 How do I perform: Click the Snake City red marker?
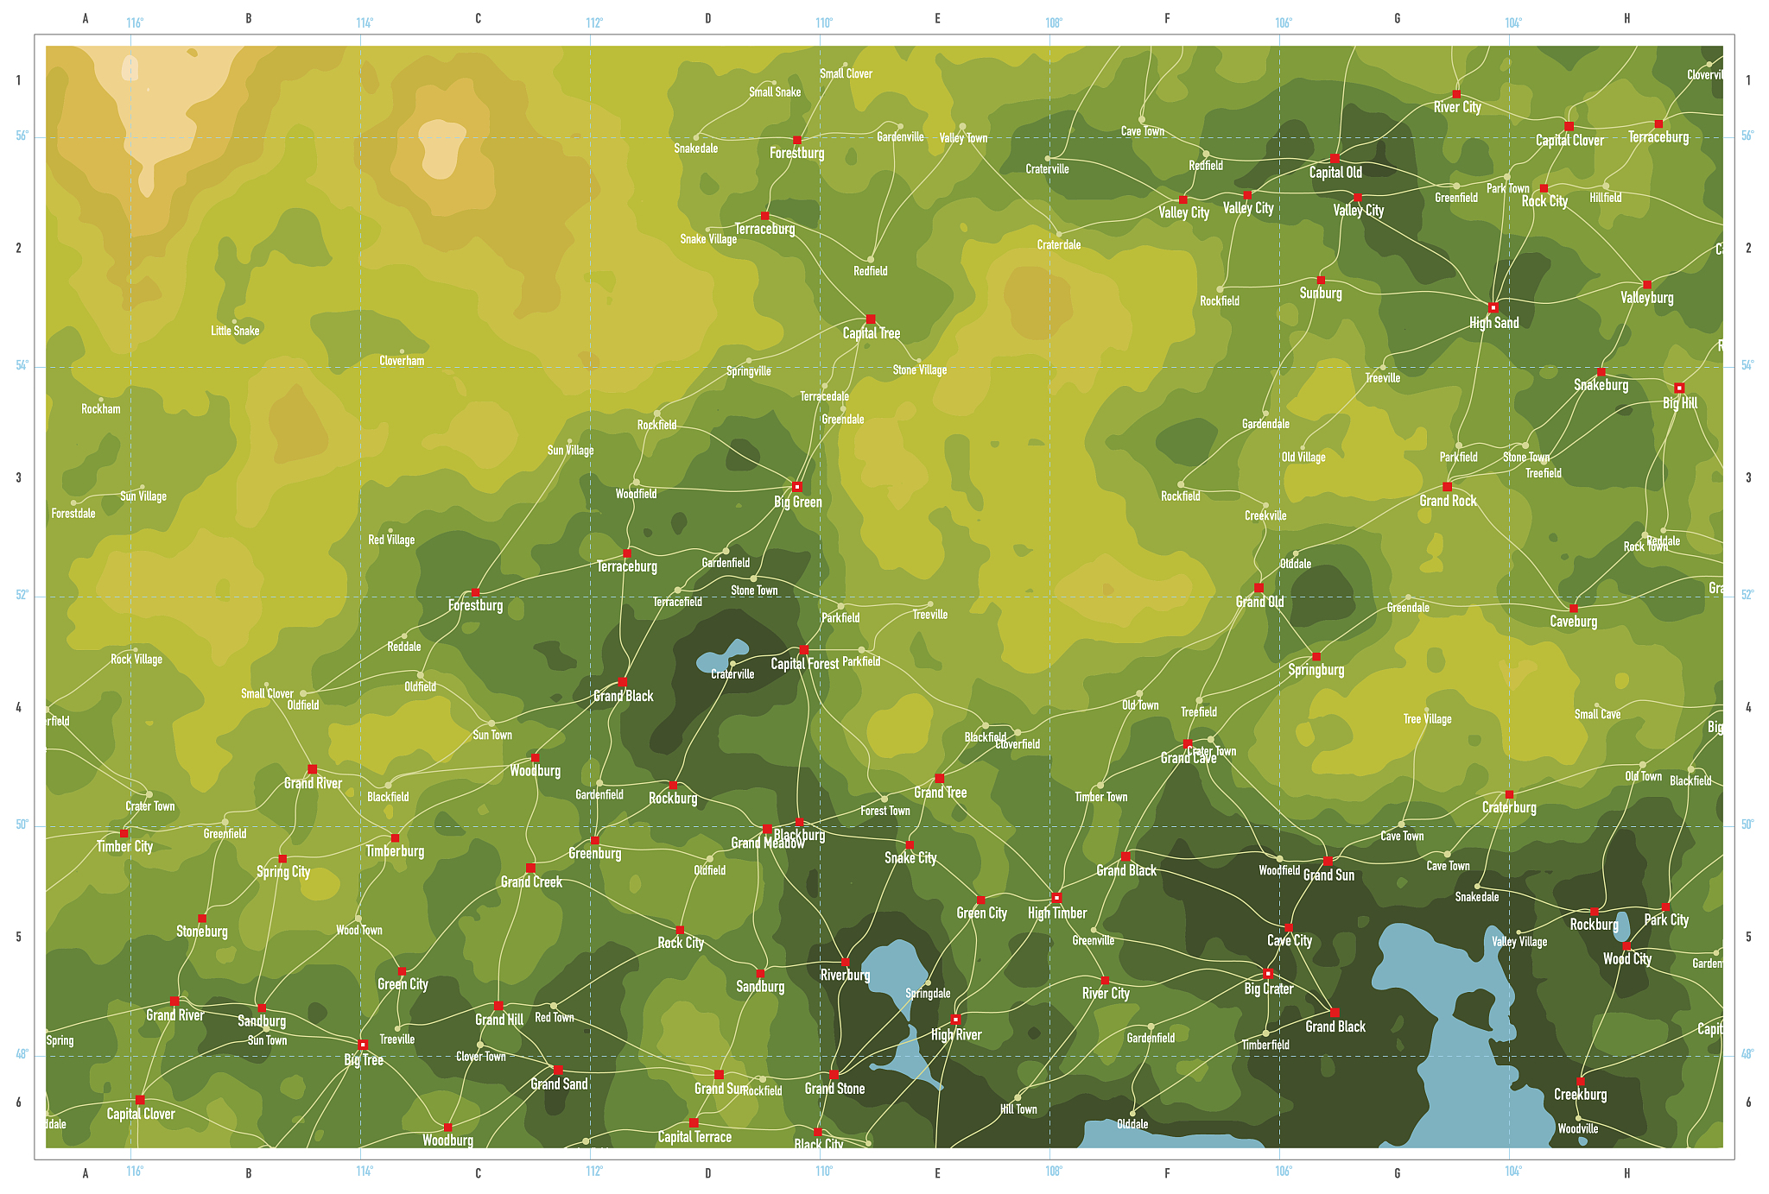pyautogui.click(x=910, y=844)
